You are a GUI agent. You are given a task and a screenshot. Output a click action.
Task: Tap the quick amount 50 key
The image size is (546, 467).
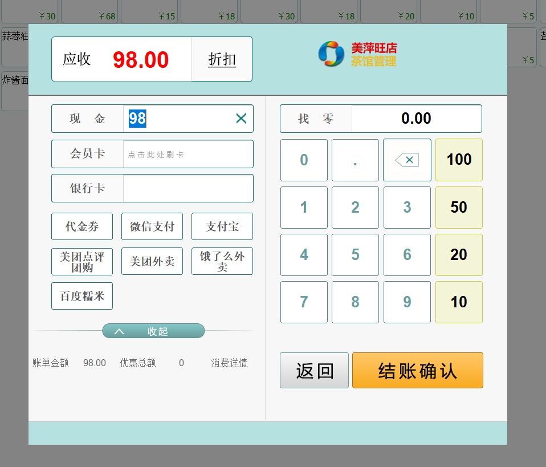tap(459, 207)
